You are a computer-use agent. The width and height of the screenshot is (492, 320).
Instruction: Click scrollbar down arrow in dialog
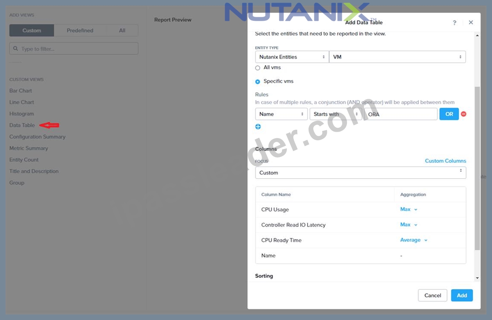[477, 278]
